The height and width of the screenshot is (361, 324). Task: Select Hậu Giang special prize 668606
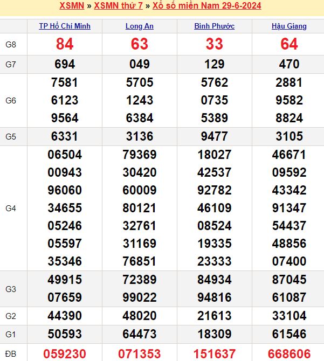(289, 353)
